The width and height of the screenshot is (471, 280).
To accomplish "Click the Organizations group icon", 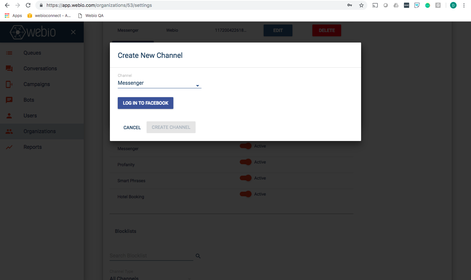I will point(9,131).
